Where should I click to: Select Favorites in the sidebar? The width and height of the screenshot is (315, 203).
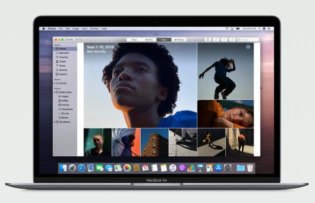pyautogui.click(x=64, y=57)
